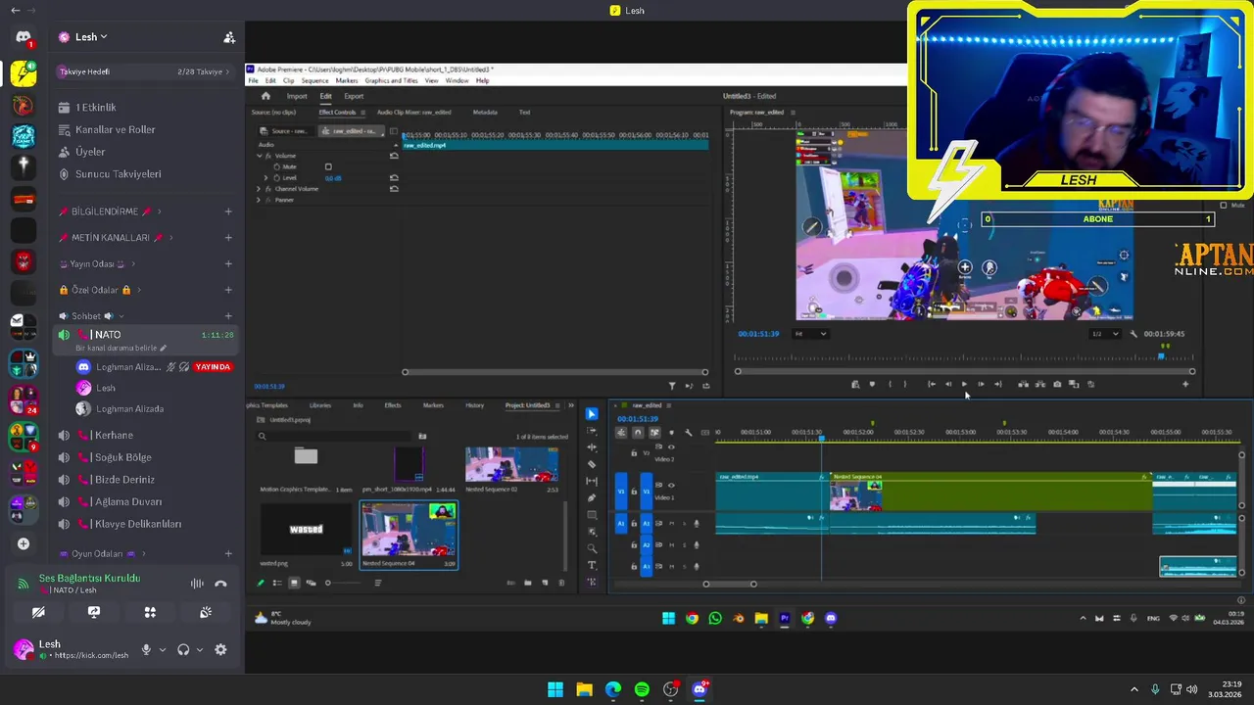The height and width of the screenshot is (705, 1254).
Task: Reset the Volume effect in Effect Controls
Action: [394, 156]
